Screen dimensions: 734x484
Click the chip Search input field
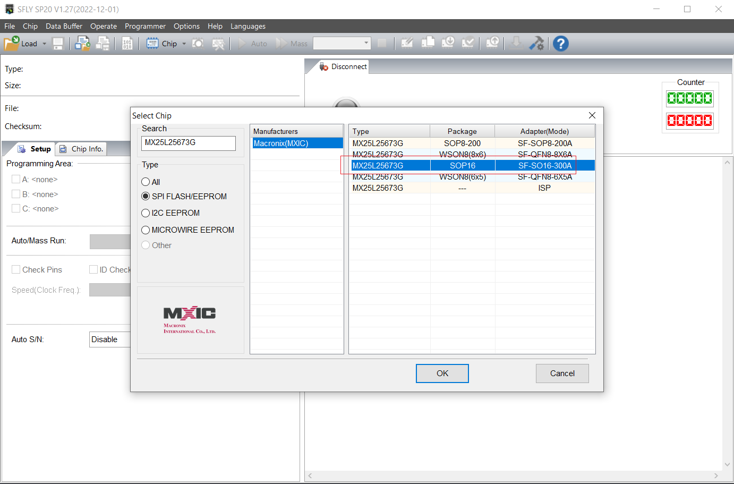(189, 143)
